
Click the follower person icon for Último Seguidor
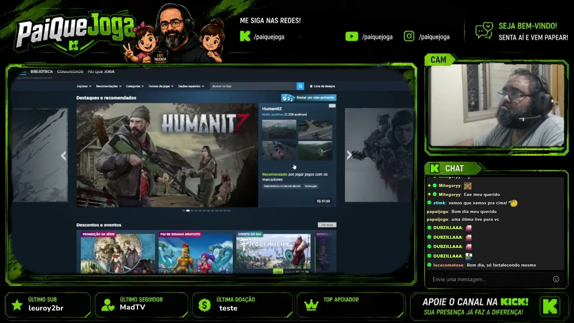tap(108, 305)
